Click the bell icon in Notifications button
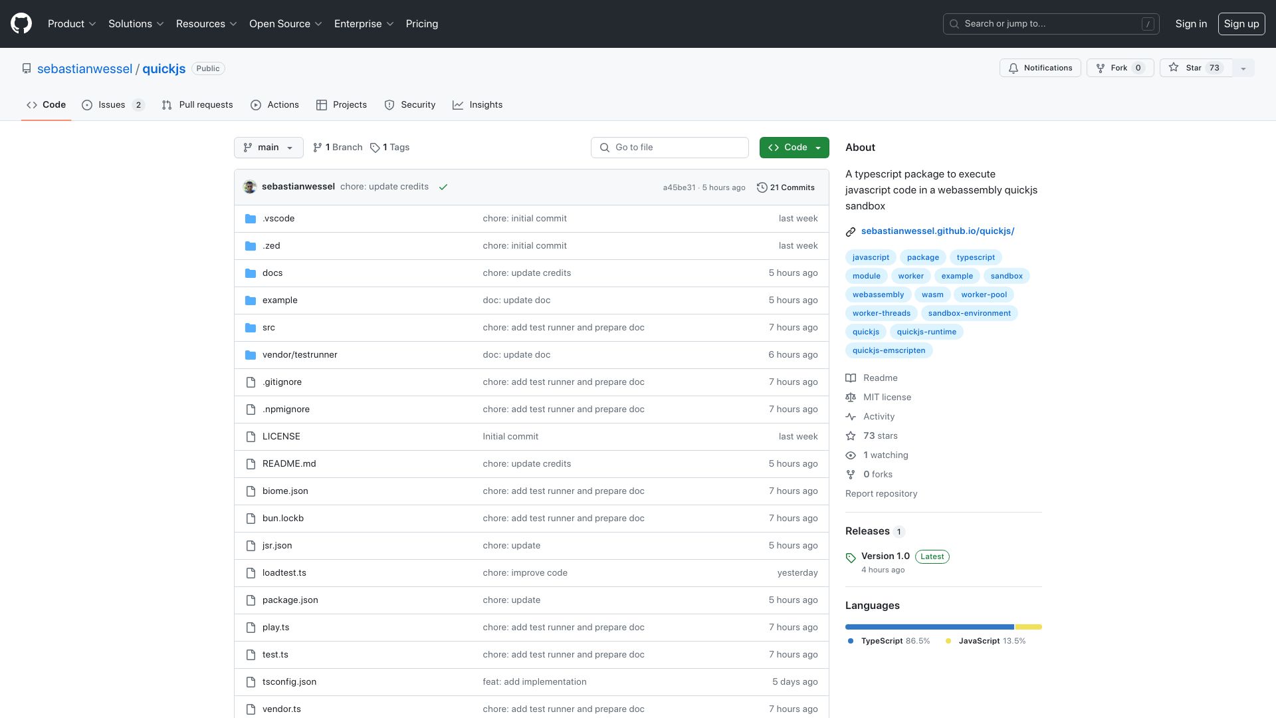The height and width of the screenshot is (718, 1276). [1013, 68]
